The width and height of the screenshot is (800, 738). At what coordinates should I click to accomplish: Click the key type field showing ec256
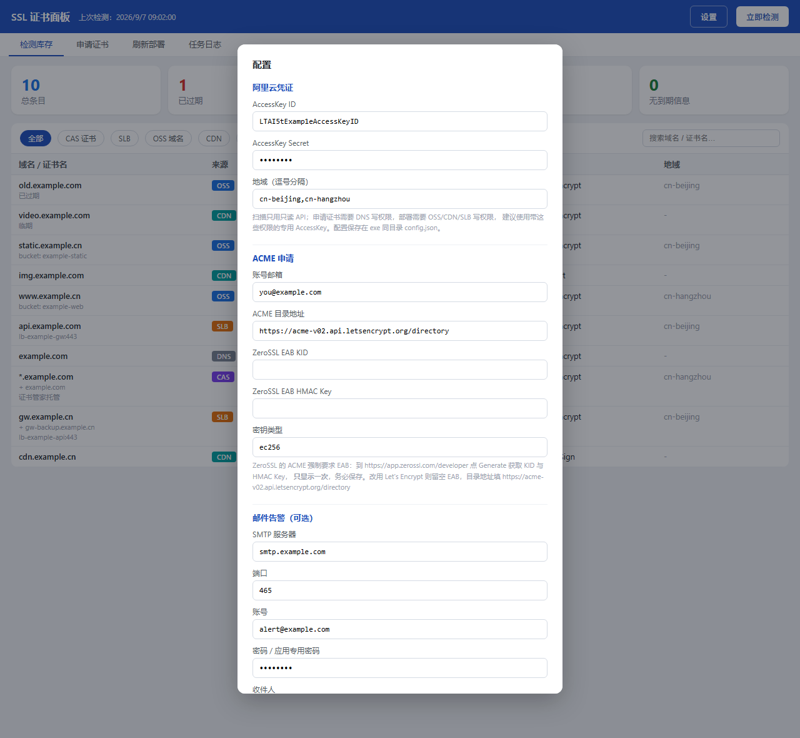[x=400, y=447]
